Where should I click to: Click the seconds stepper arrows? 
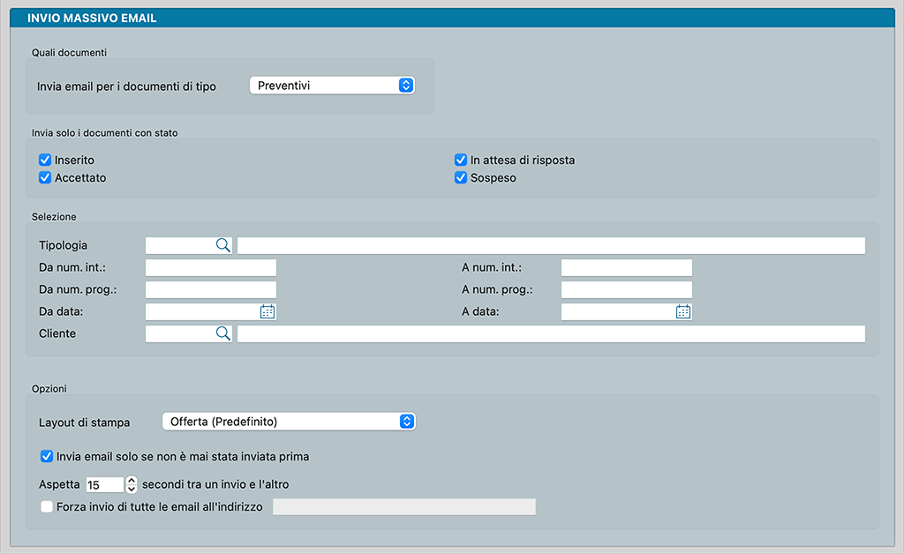point(132,484)
